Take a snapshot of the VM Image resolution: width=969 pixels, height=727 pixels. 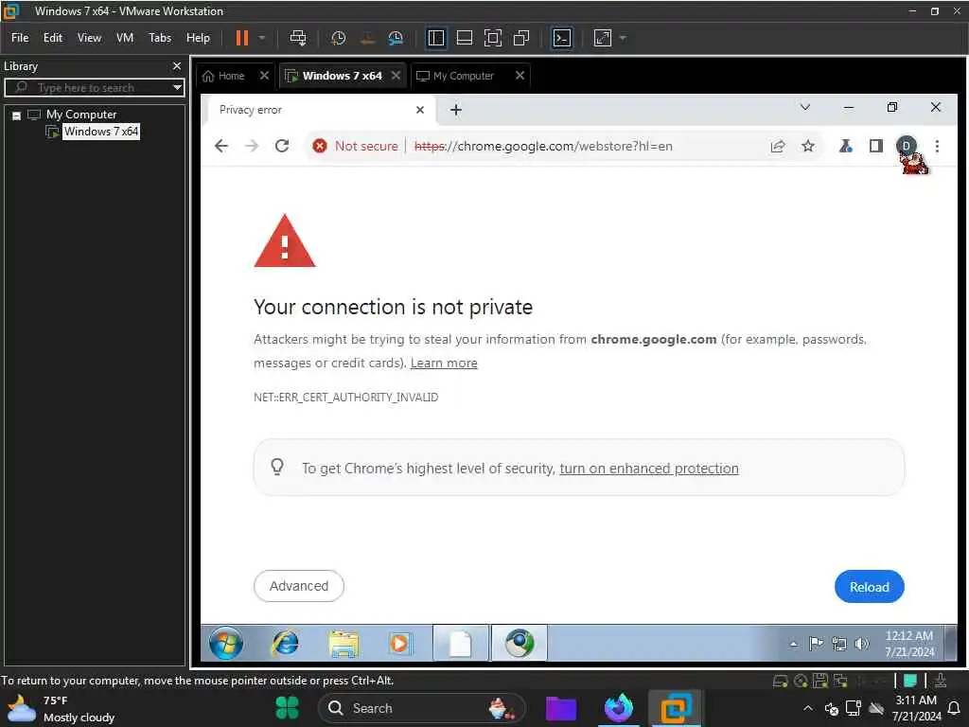click(338, 38)
